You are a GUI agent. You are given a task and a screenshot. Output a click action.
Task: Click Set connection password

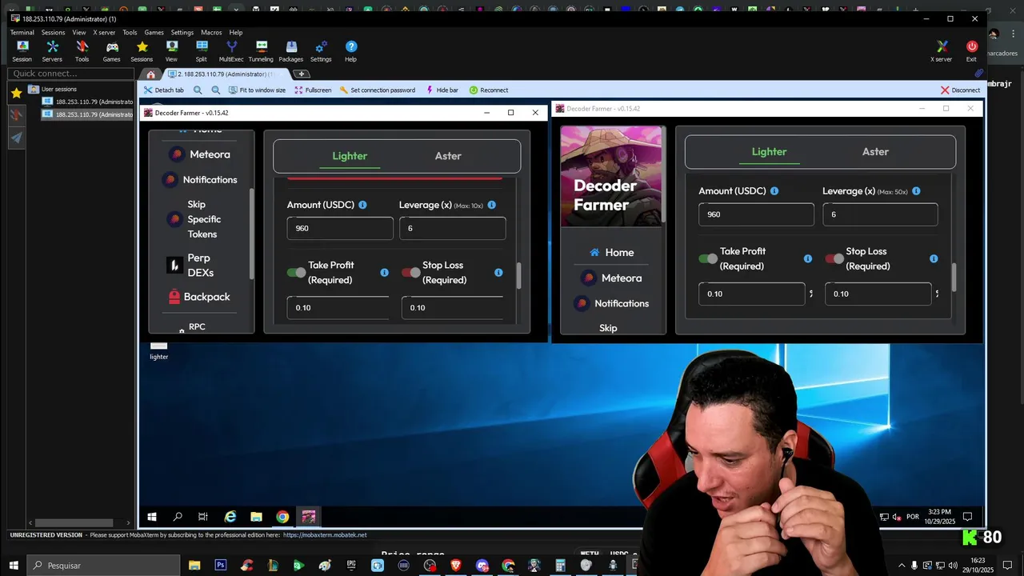[378, 90]
